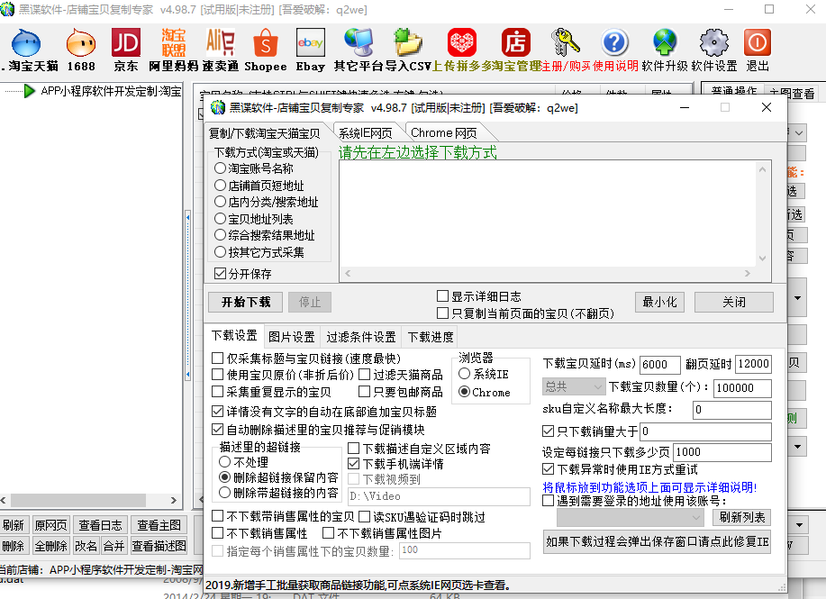
Task: Open the 1688 platform icon
Action: click(81, 43)
